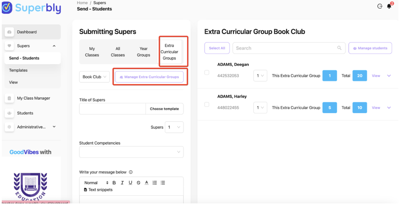Expand the ADAMS, Deegan row chevron
The height and width of the screenshot is (204, 400).
pos(389,76)
